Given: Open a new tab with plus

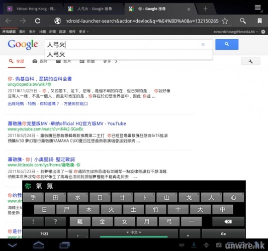Looking at the screenshot, I should [206, 9].
